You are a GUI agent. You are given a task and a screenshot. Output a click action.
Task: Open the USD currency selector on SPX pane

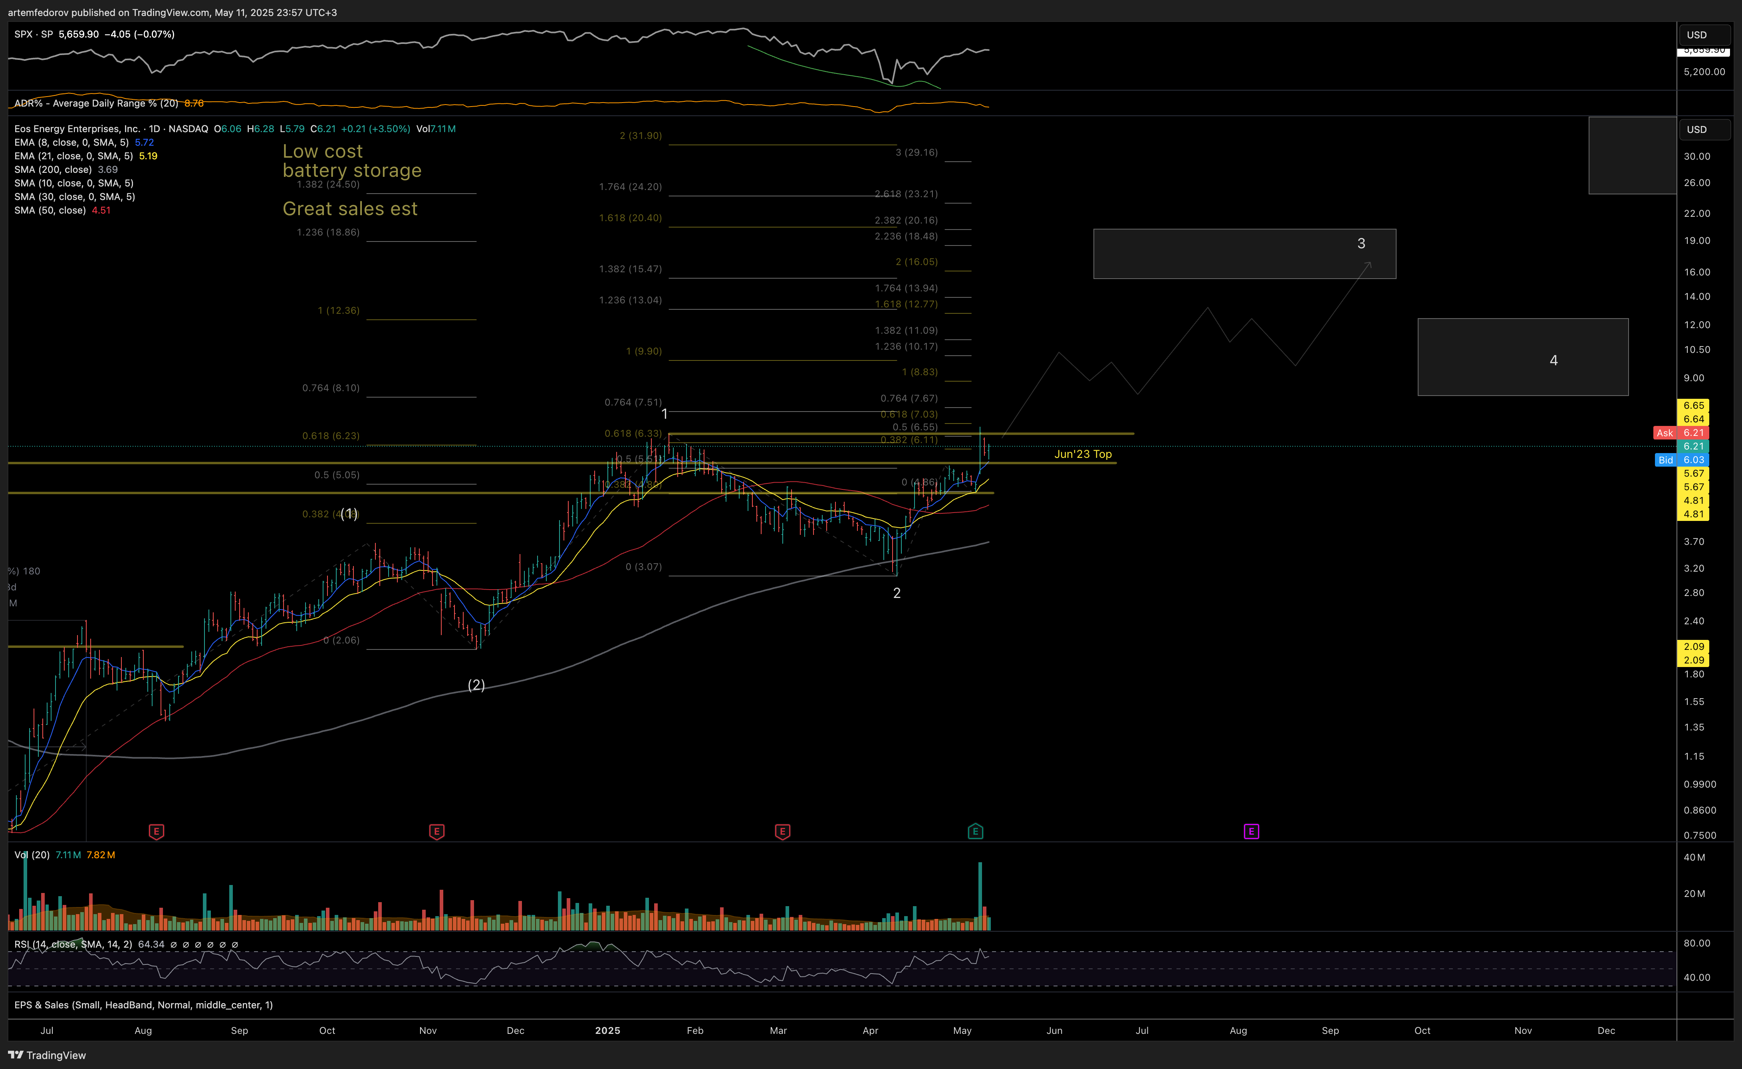1704,35
